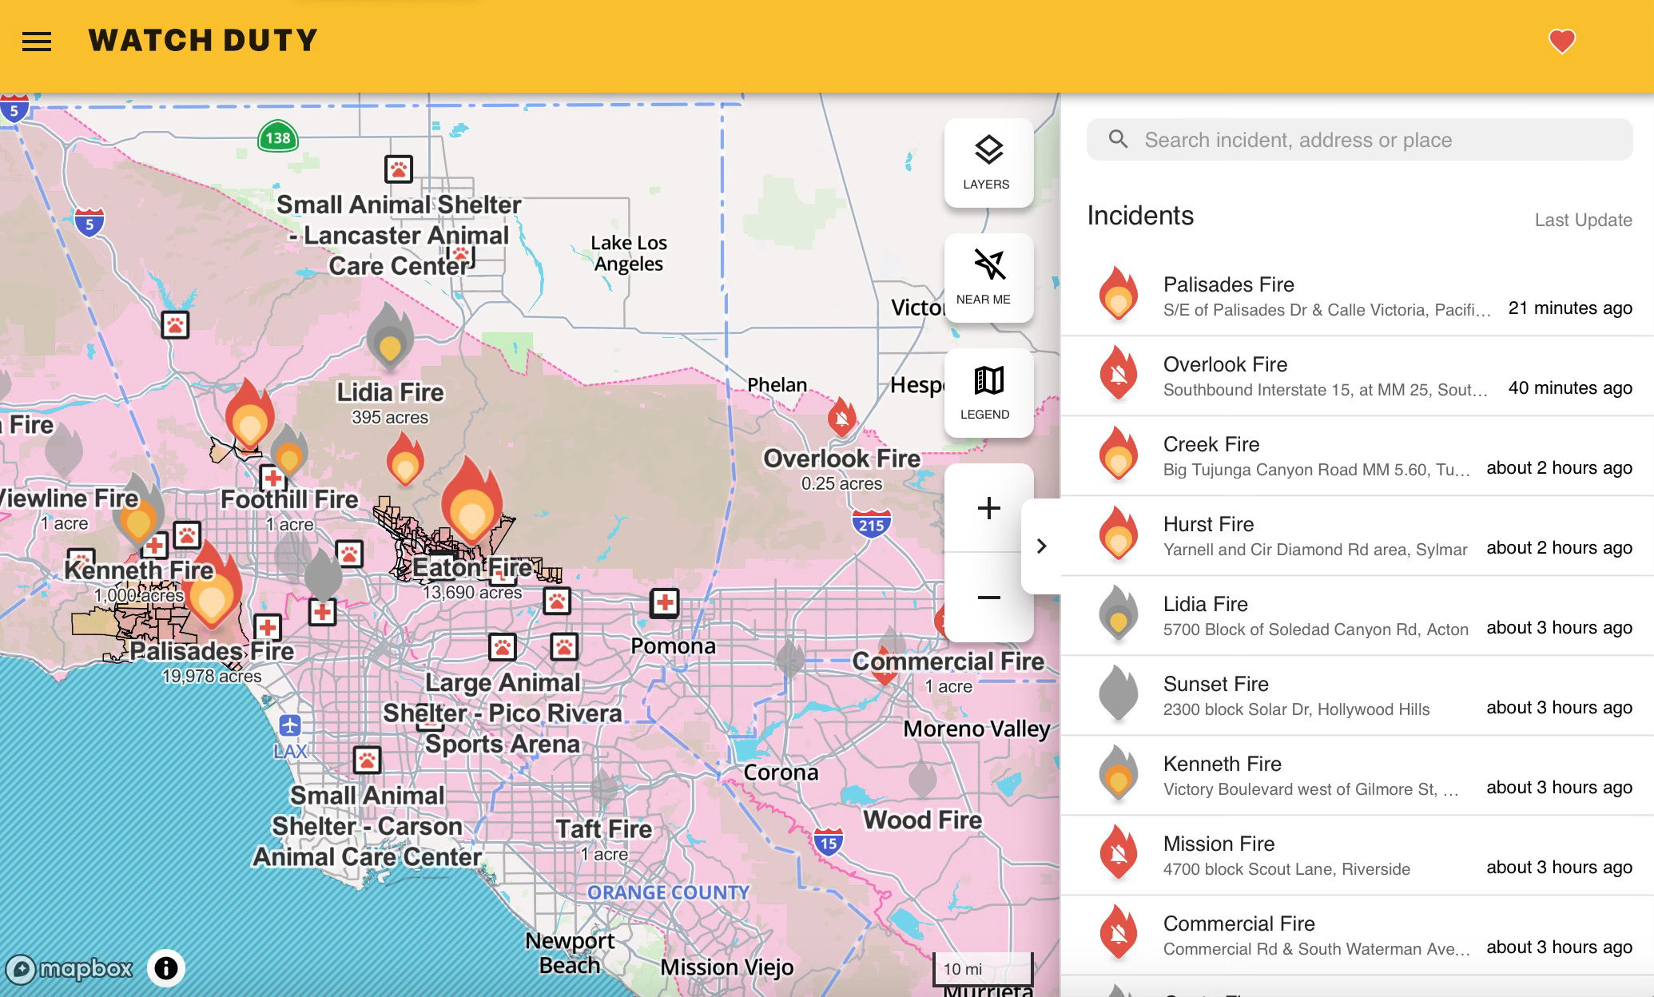Open Kenneth Fire incident in list
This screenshot has height=997, width=1654.
pos(1357,776)
